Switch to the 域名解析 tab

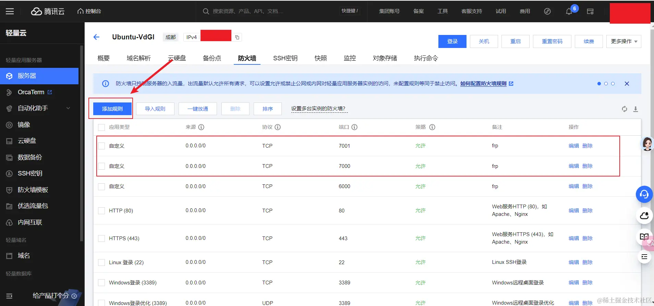[138, 58]
